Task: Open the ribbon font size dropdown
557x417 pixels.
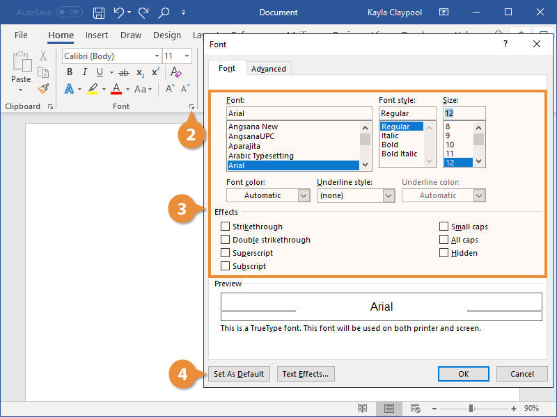Action: [187, 56]
